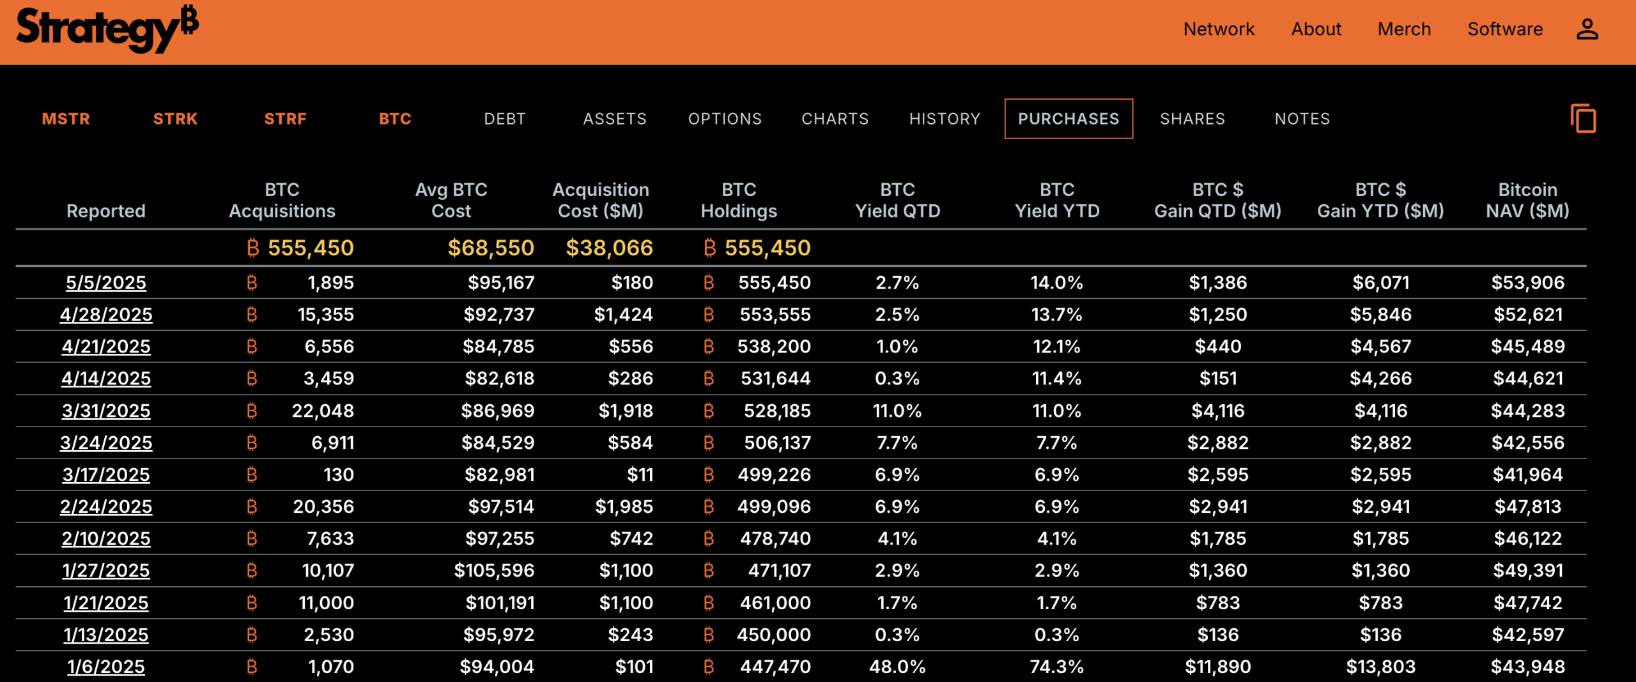The image size is (1636, 682).
Task: Click the Reported column header
Action: click(106, 211)
